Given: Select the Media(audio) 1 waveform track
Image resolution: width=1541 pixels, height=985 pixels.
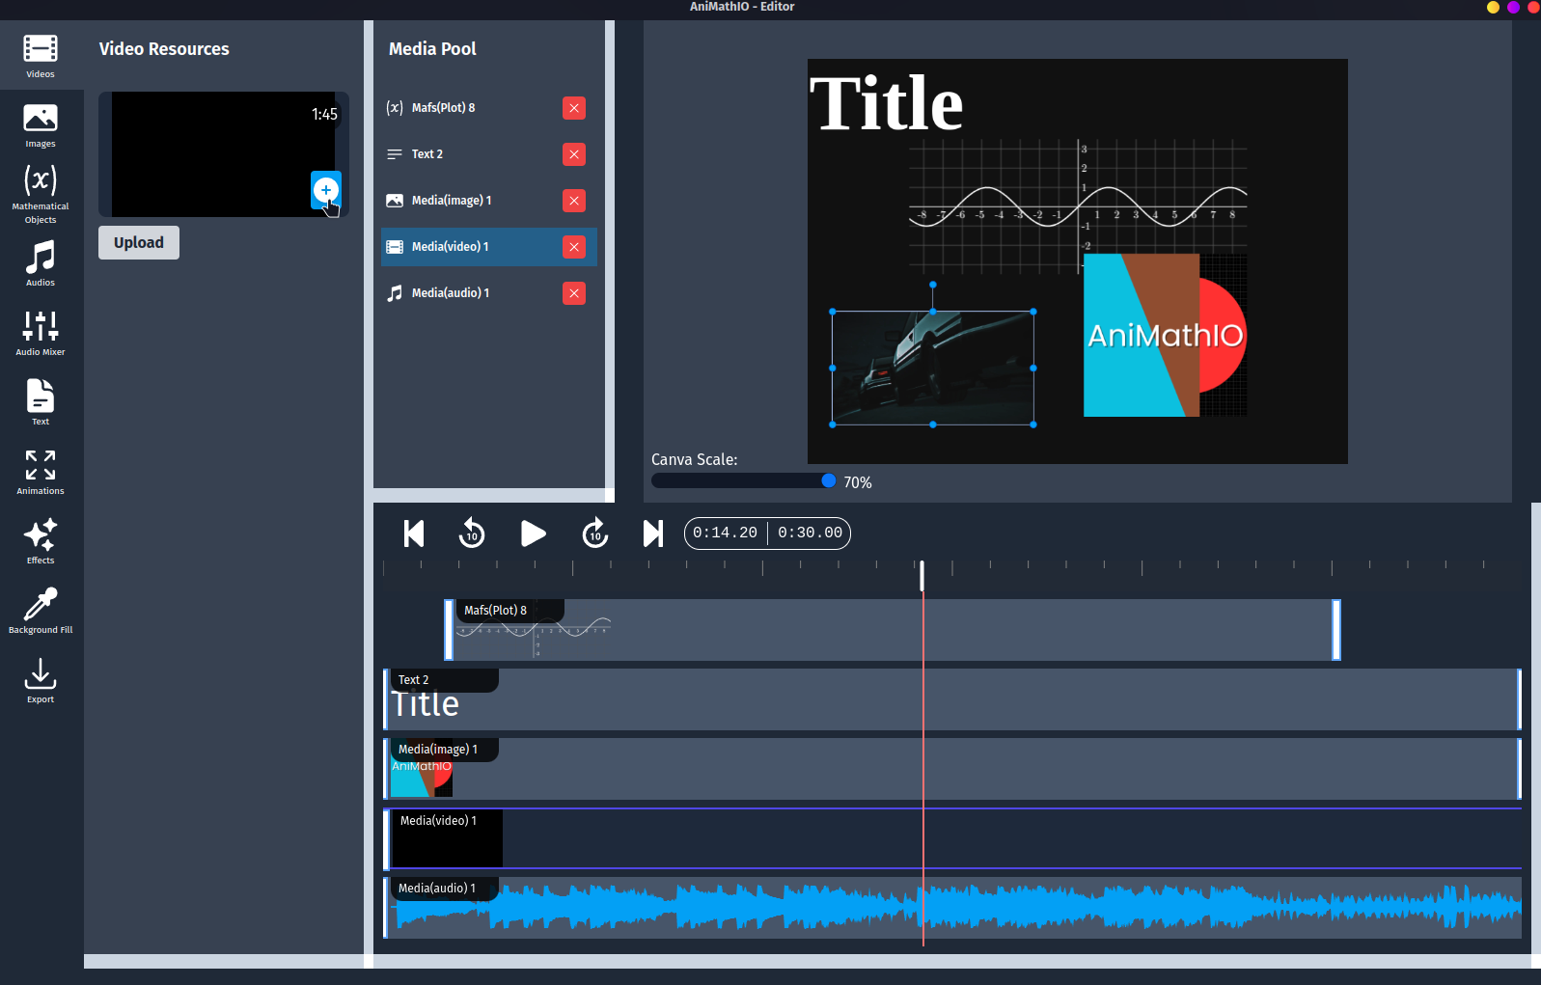Looking at the screenshot, I should (x=952, y=908).
